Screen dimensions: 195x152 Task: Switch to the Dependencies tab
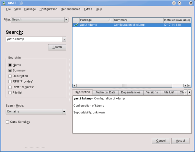point(131,92)
